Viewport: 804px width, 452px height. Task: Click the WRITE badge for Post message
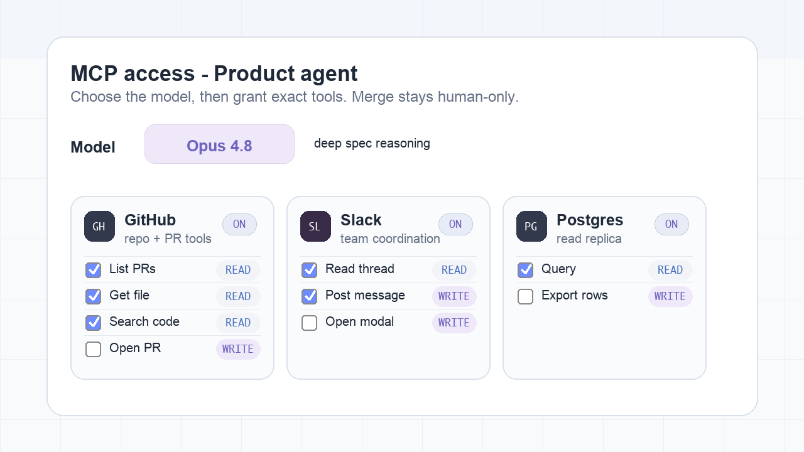454,296
